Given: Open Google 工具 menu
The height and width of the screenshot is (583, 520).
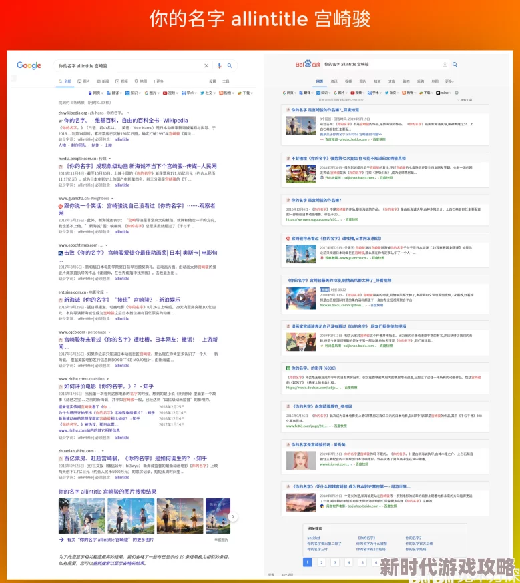Looking at the screenshot, I should pos(226,81).
